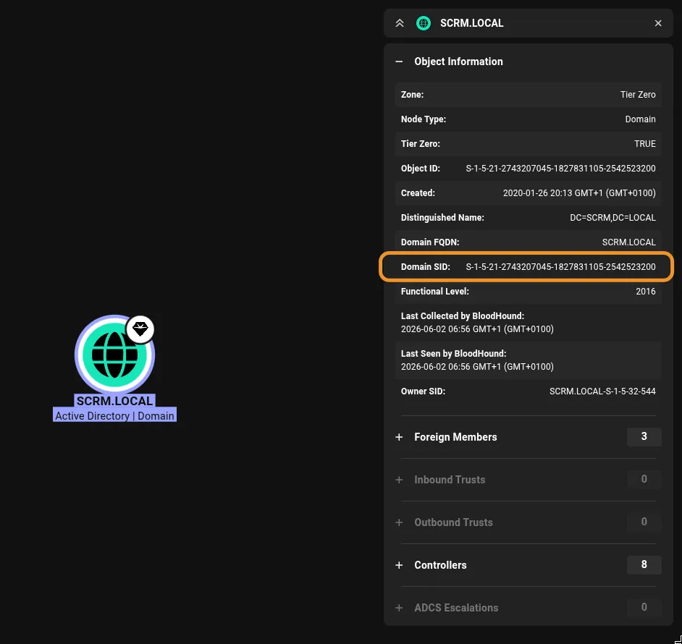Click the Tier Zero value TRUE
The height and width of the screenshot is (644, 682).
[644, 144]
